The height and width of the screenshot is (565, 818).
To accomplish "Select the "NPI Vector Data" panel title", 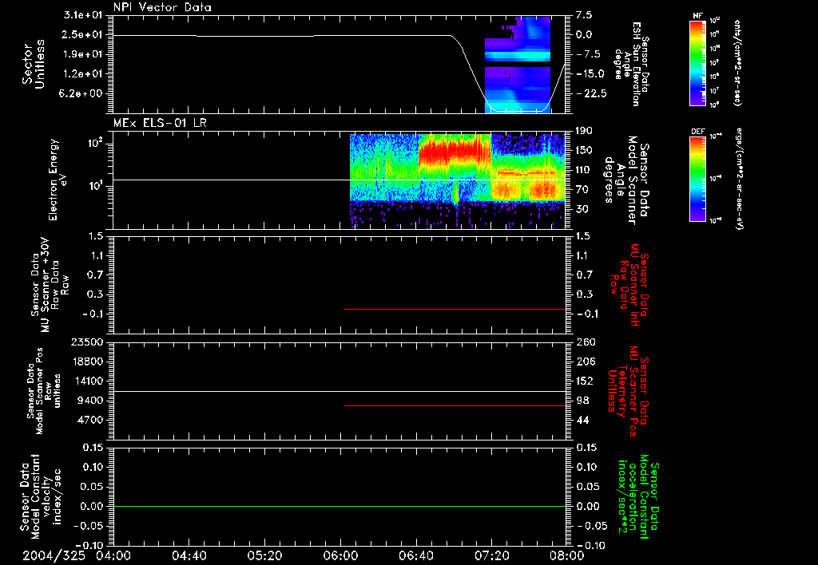I will (162, 7).
